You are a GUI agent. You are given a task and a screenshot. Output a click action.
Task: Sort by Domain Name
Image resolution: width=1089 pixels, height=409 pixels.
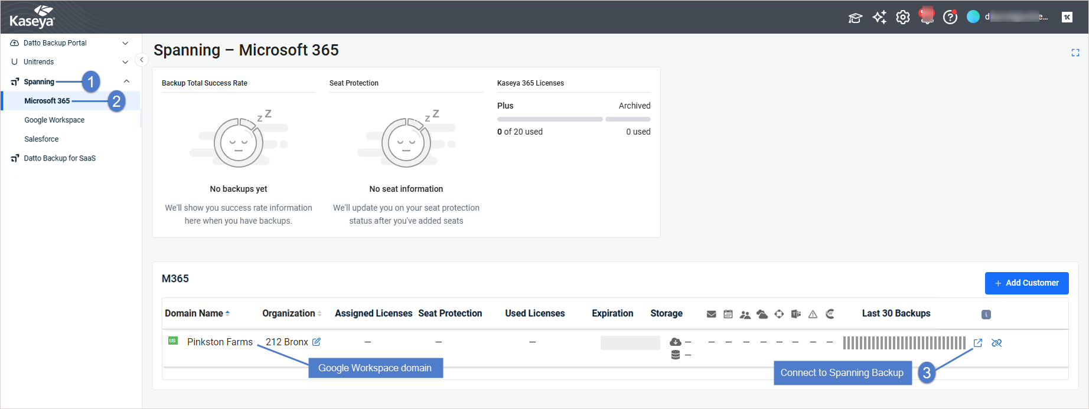point(197,313)
